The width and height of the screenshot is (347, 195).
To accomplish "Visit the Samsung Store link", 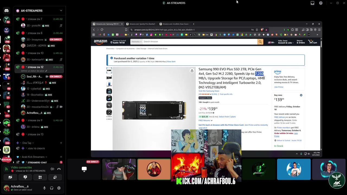I will click(209, 91).
